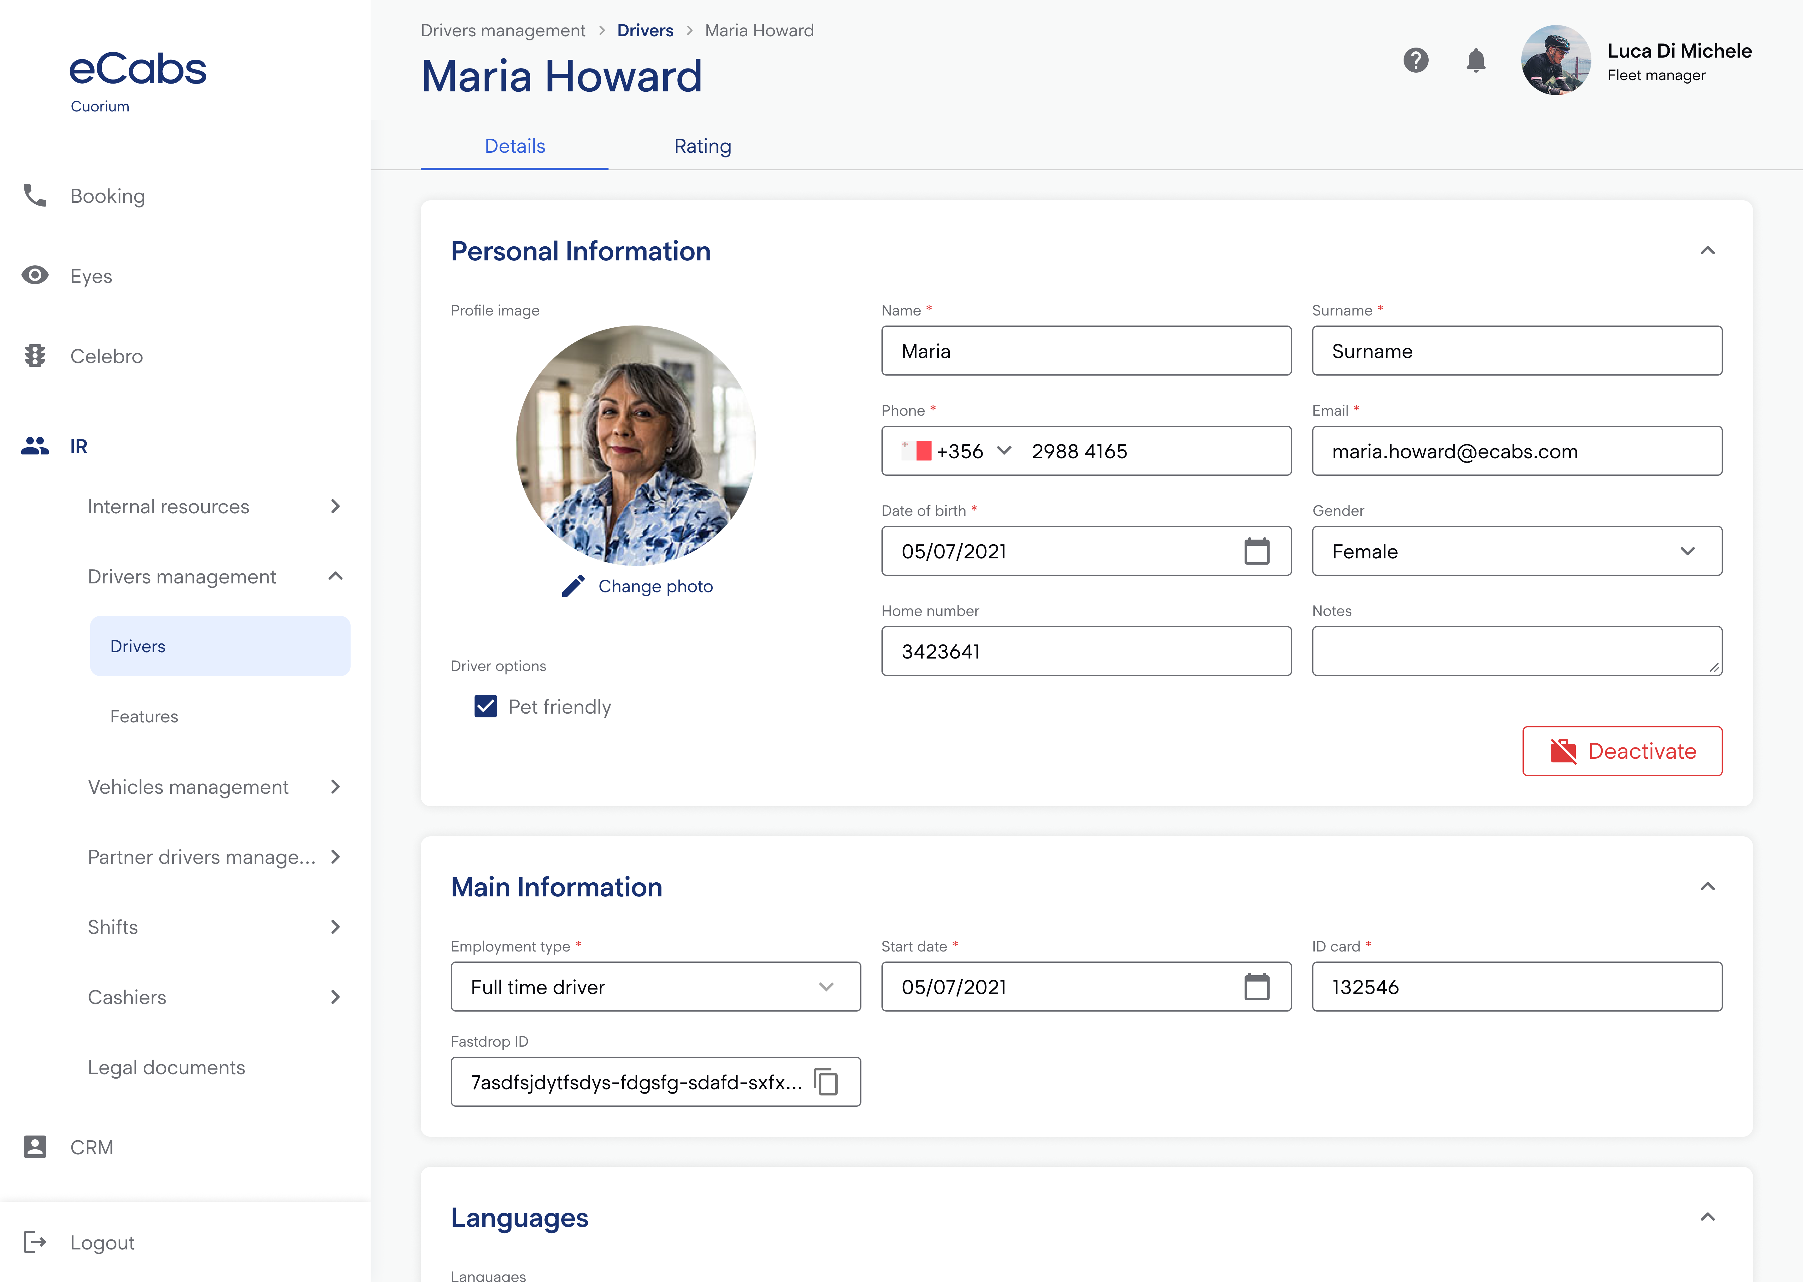Click the CRM contact card icon

tap(35, 1147)
